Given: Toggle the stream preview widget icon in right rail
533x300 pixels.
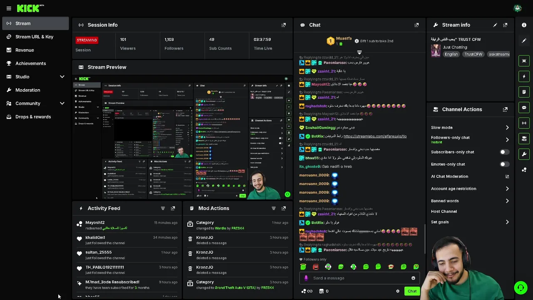Looking at the screenshot, I should pyautogui.click(x=524, y=61).
